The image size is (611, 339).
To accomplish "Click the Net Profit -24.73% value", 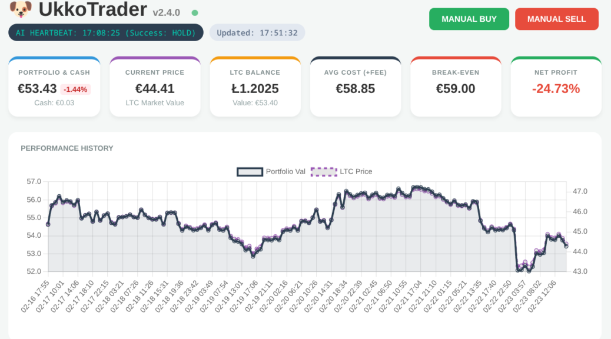I will pyautogui.click(x=556, y=89).
